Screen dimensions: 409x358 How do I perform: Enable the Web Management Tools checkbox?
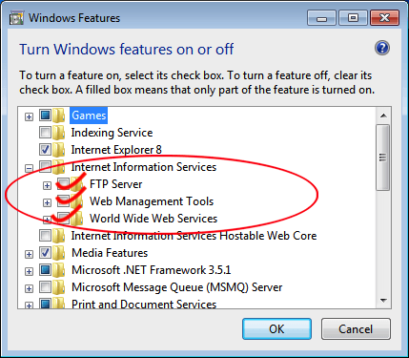(x=64, y=201)
